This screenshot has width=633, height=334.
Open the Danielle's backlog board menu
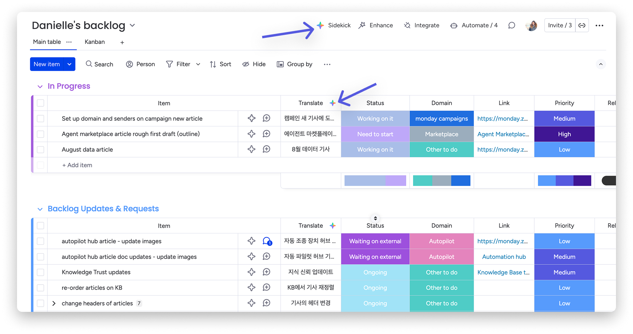coord(132,25)
